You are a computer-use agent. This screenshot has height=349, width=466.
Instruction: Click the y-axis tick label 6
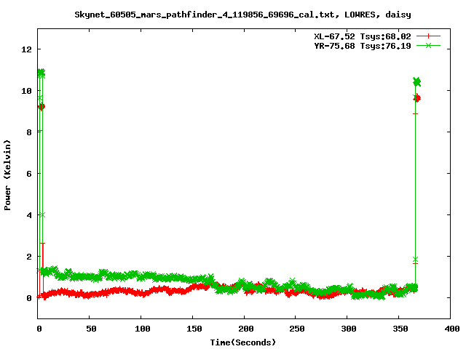pos(29,174)
